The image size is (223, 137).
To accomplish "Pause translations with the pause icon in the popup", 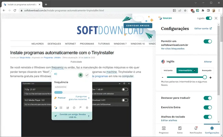I will [x=61, y=108].
